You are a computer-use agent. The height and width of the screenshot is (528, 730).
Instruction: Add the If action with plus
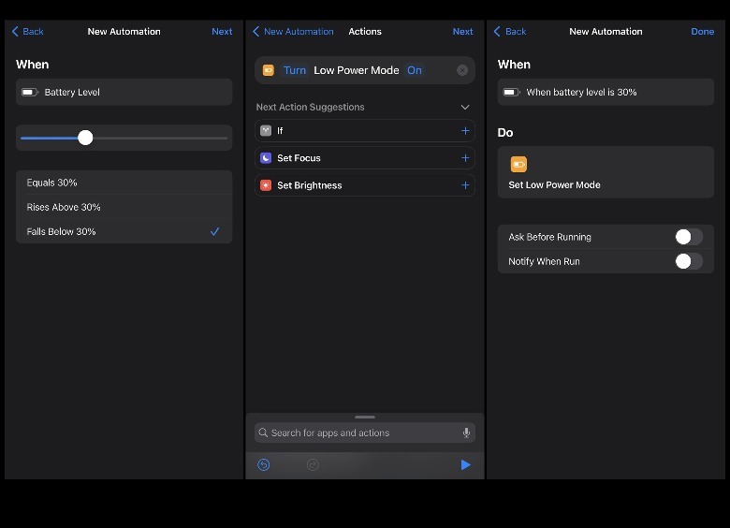[x=465, y=131]
